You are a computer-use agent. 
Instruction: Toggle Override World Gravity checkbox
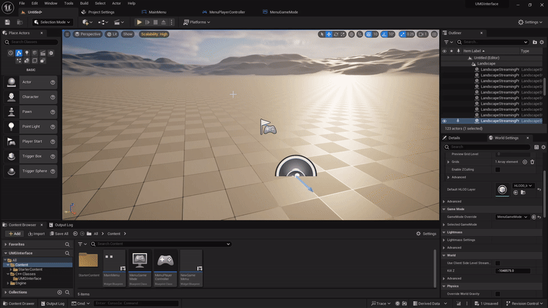[498, 294]
